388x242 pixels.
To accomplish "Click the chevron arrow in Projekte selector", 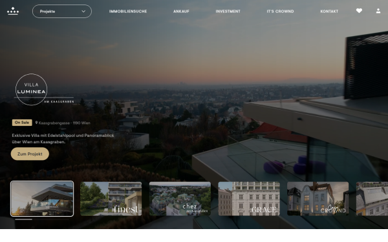I will coord(83,12).
